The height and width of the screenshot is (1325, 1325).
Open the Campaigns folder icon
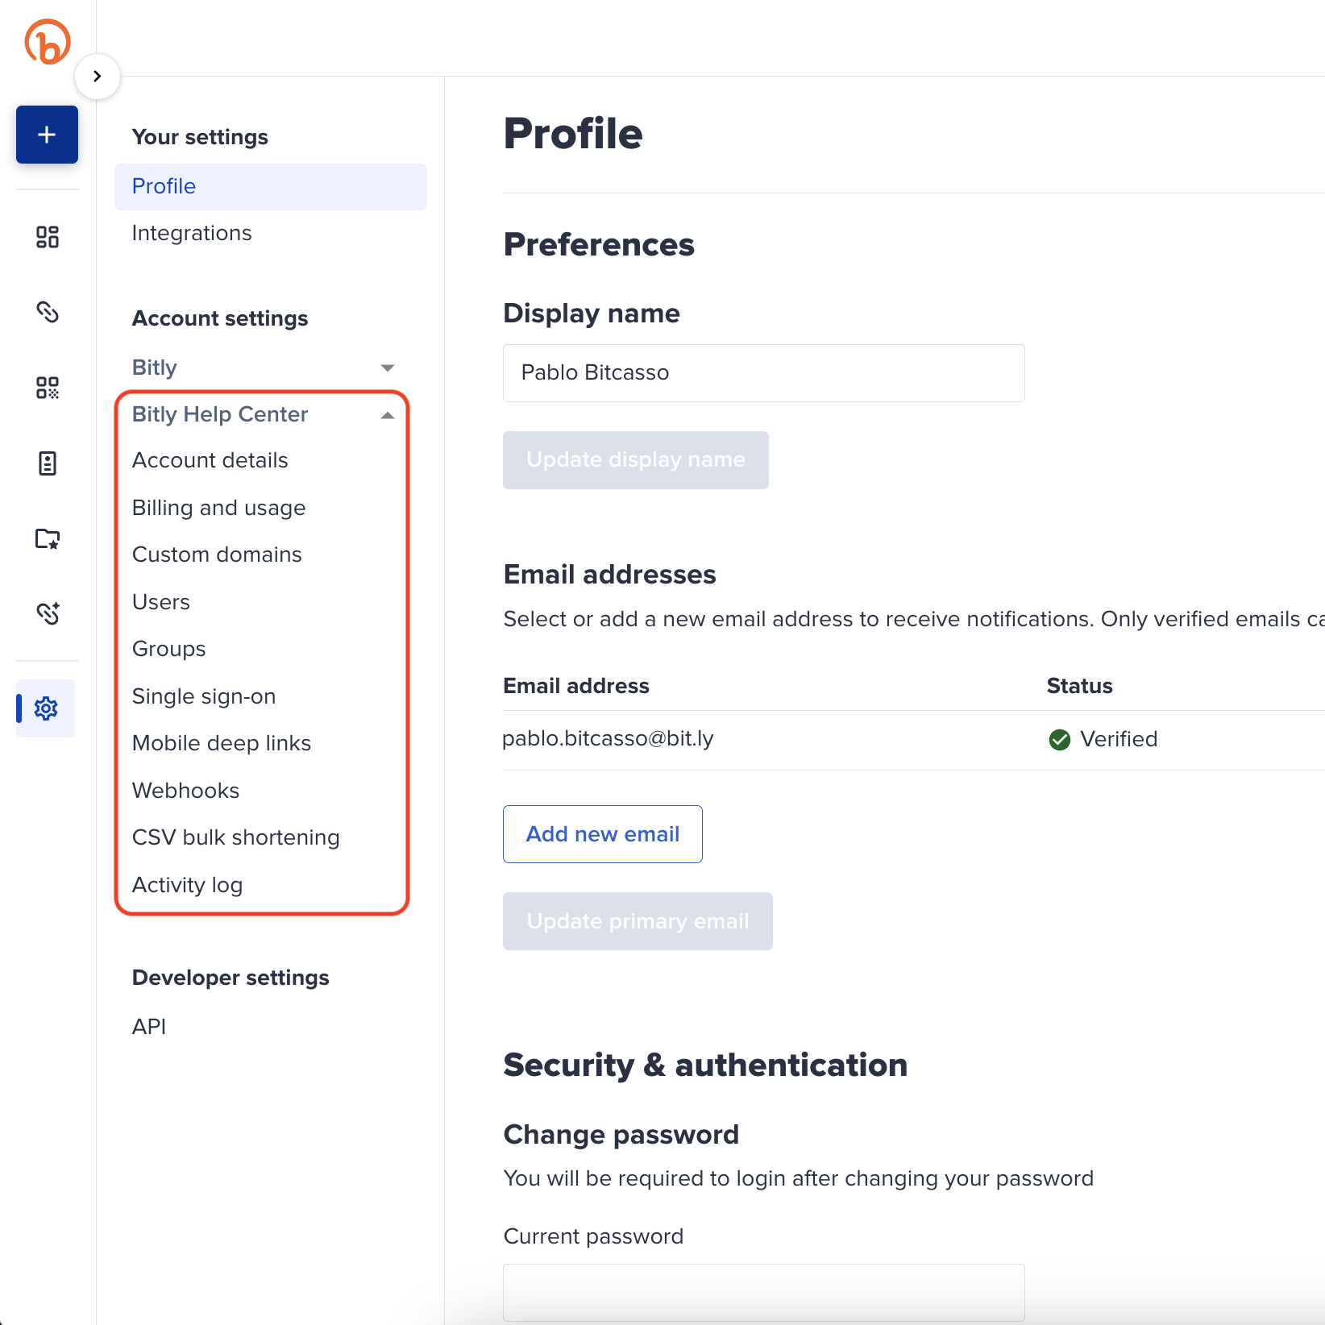tap(47, 538)
